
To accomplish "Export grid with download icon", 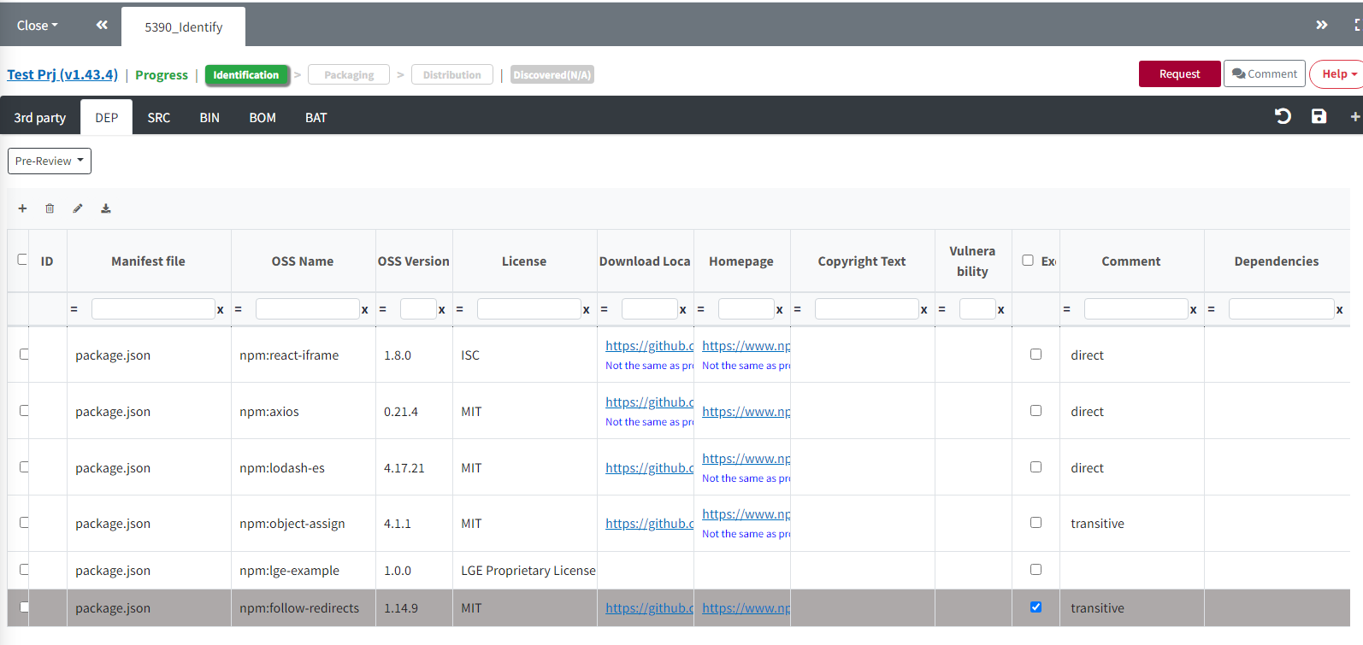I will tap(106, 208).
